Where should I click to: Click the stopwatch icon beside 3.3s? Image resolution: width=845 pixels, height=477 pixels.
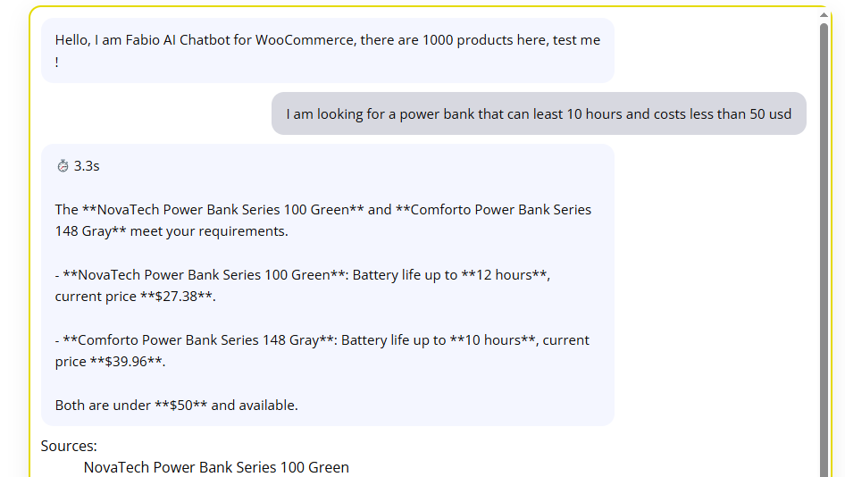(x=63, y=166)
